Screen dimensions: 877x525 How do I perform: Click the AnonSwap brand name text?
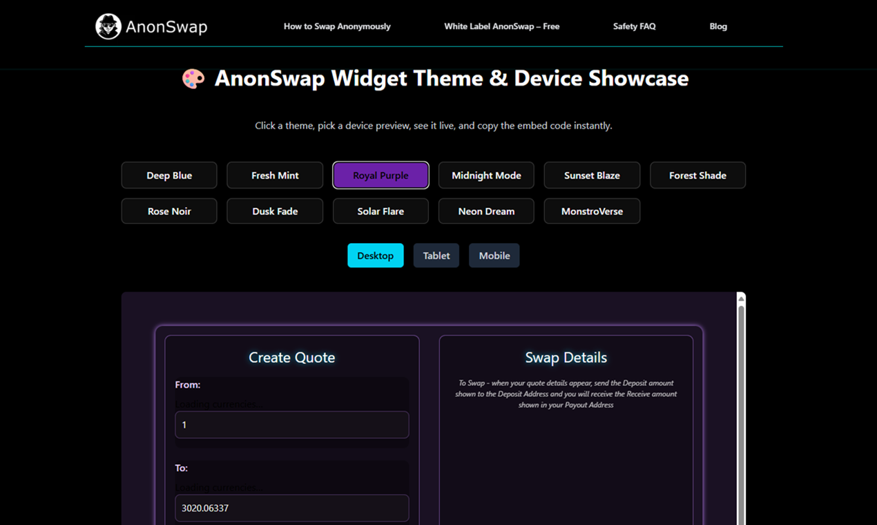(166, 27)
